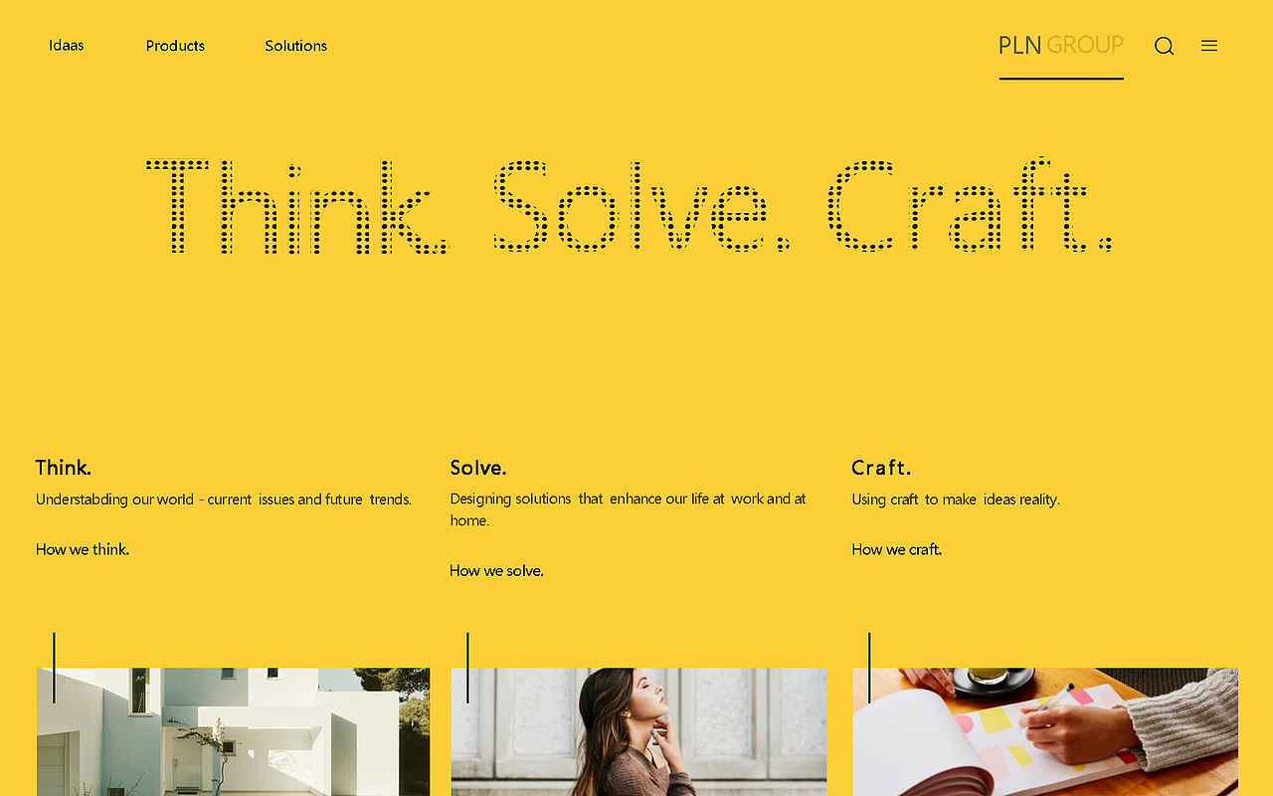Follow the 'How we craft.' link
The width and height of the screenshot is (1273, 796).
[x=896, y=549]
